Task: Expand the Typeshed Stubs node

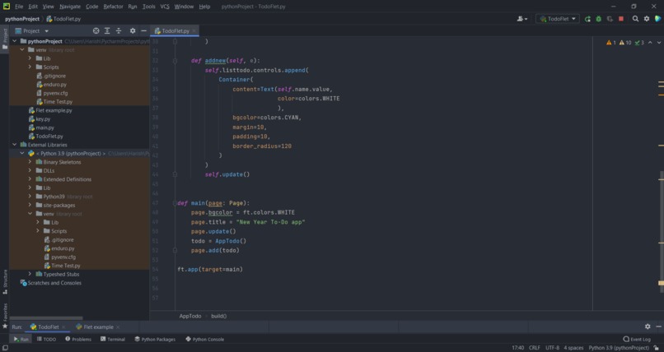Action: pos(30,274)
